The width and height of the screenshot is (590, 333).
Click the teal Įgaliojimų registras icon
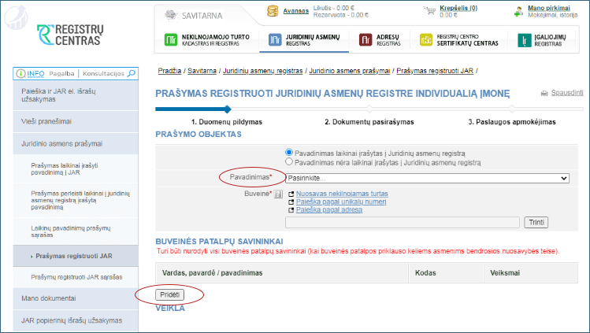[525, 40]
